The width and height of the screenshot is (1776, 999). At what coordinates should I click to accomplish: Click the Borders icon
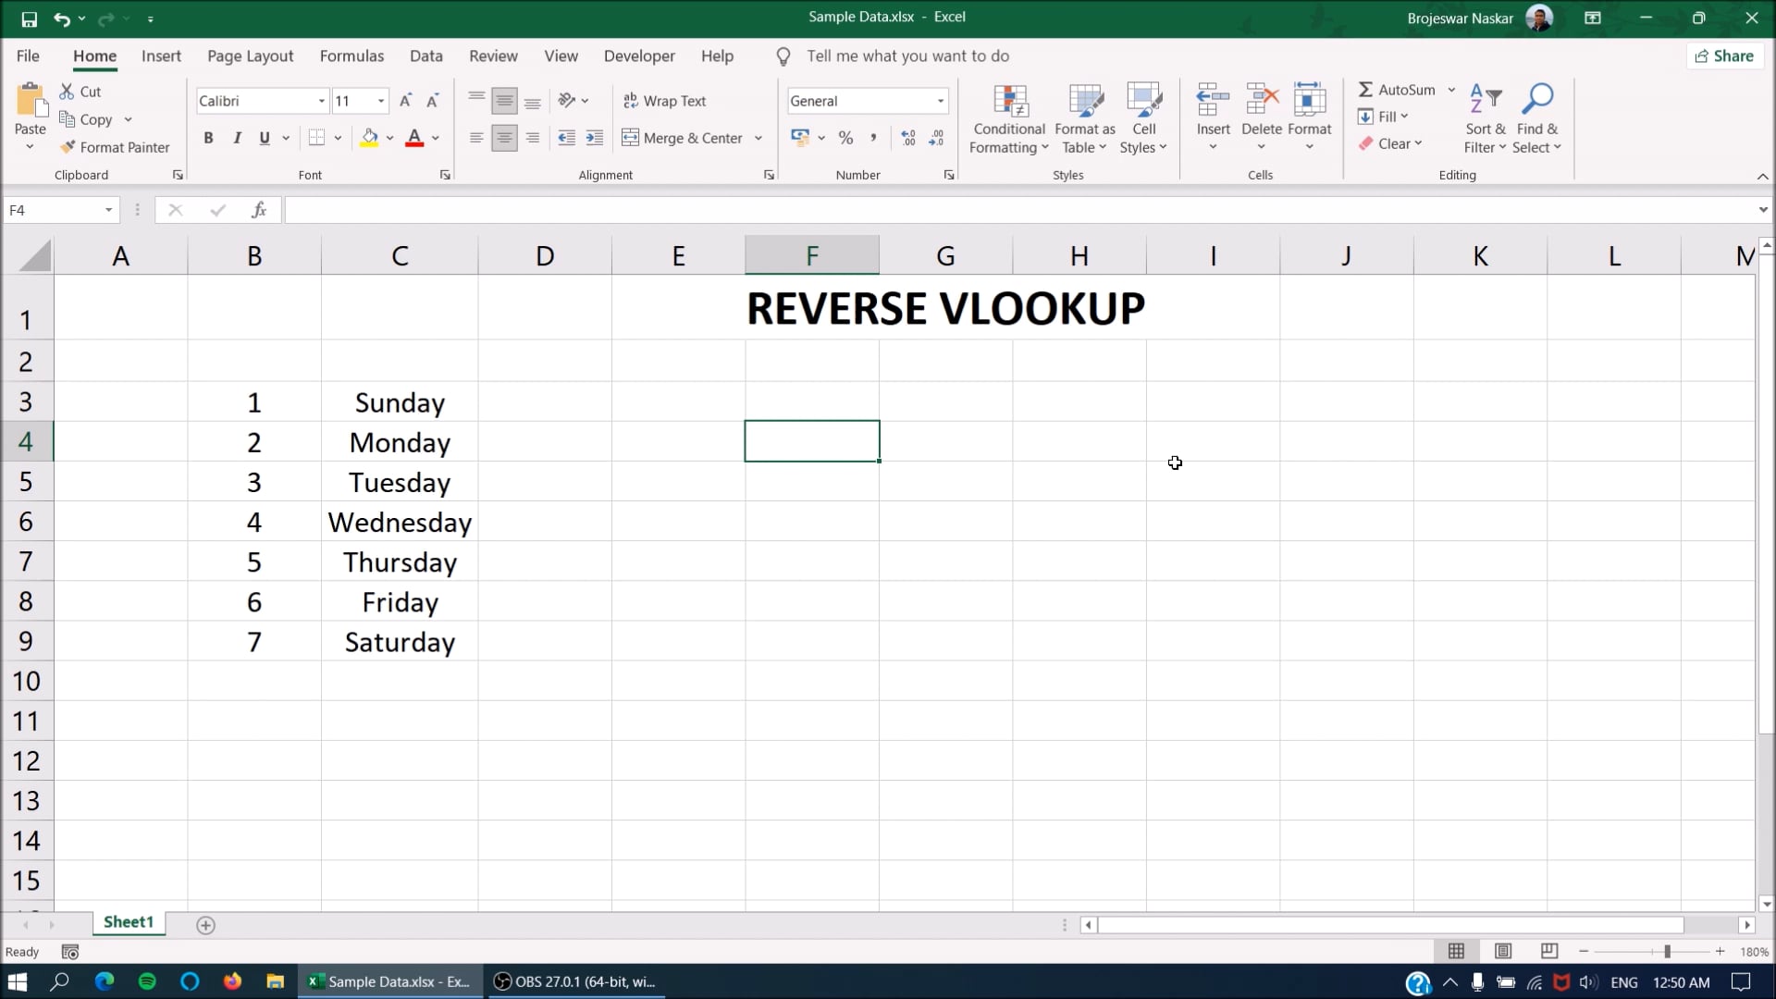(316, 138)
